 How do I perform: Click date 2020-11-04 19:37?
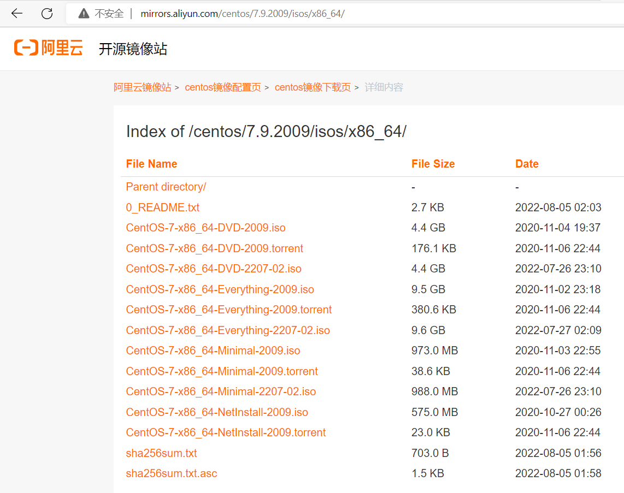[558, 228]
